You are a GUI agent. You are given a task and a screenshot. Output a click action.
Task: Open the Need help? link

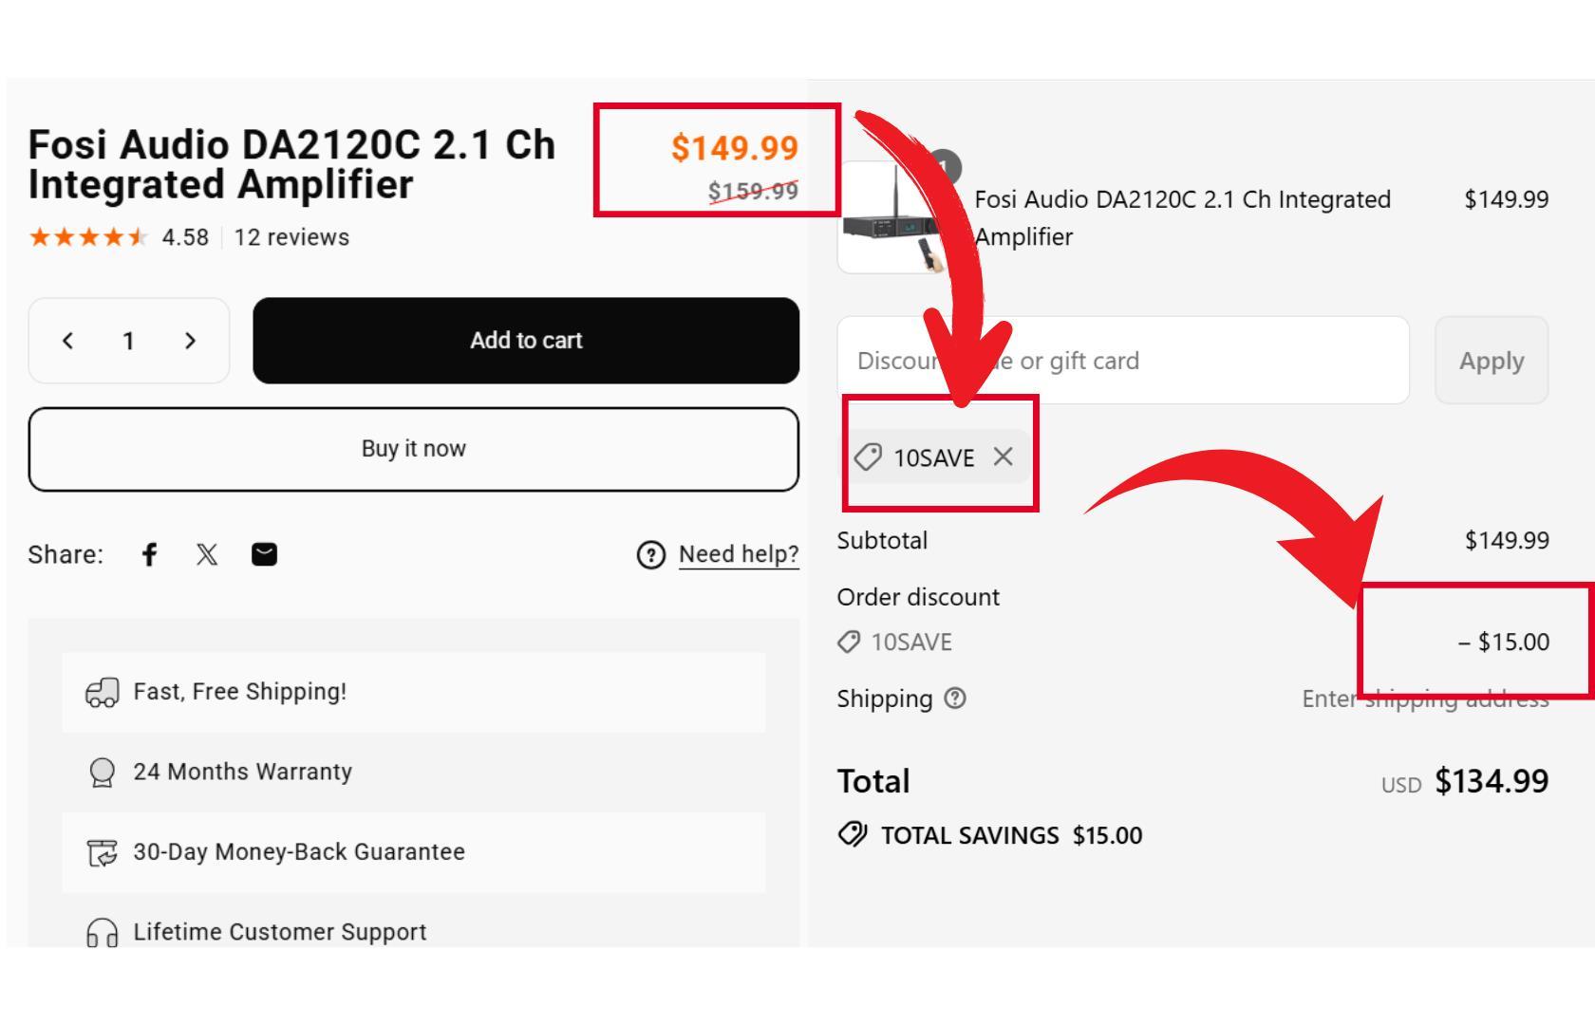[x=739, y=554]
